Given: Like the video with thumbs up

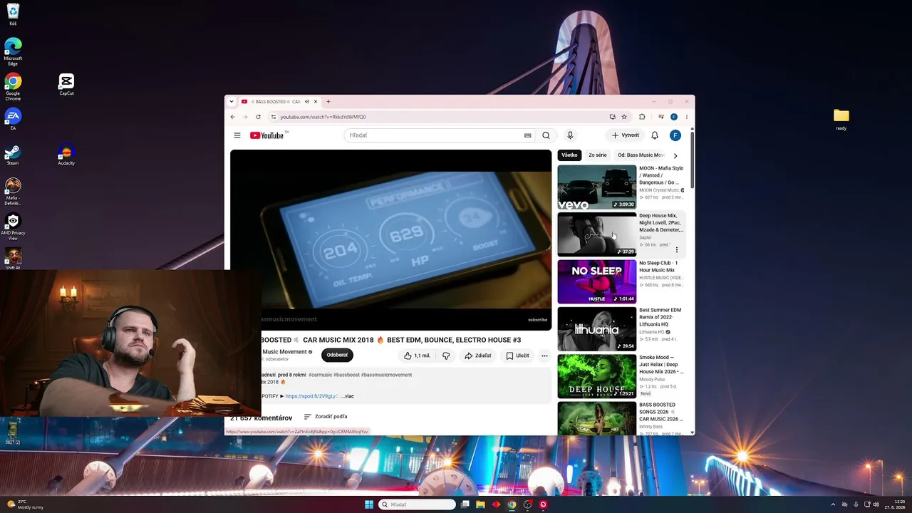Looking at the screenshot, I should pos(418,356).
